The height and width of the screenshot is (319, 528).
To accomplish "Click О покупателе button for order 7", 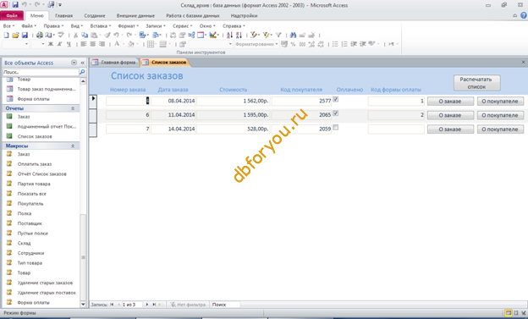I will click(x=500, y=129).
